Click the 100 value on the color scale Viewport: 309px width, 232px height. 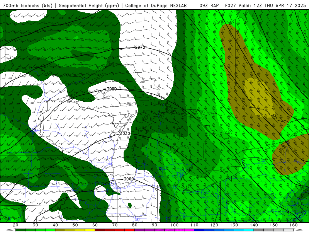175,225
